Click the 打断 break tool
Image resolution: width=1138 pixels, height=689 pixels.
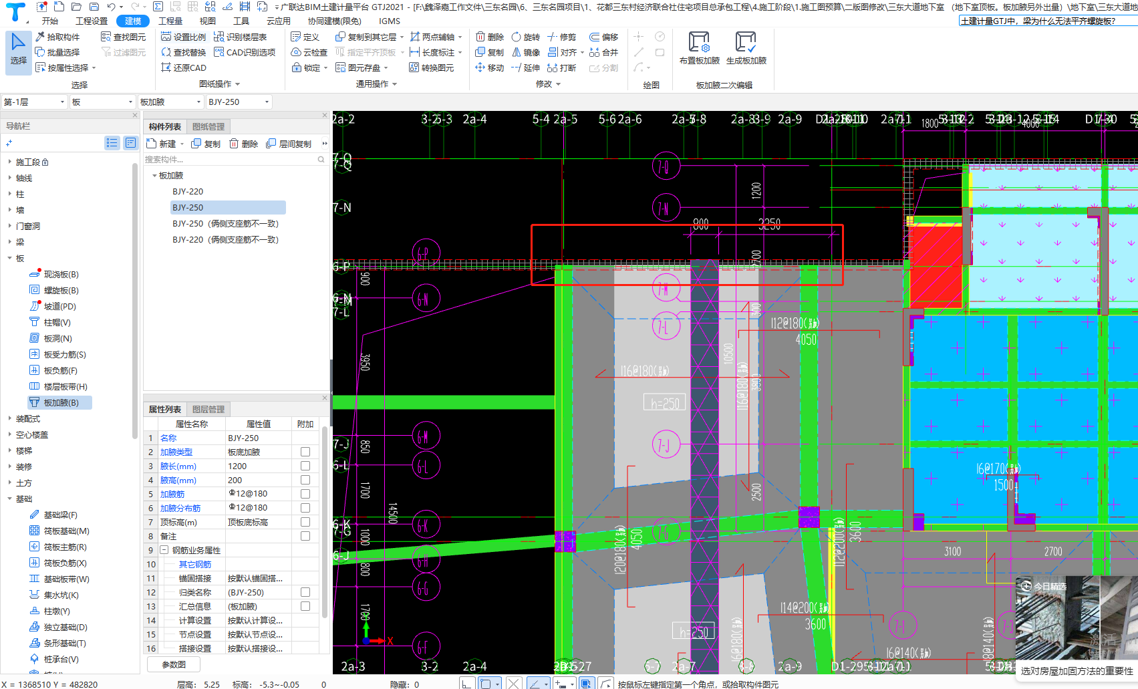click(x=561, y=67)
